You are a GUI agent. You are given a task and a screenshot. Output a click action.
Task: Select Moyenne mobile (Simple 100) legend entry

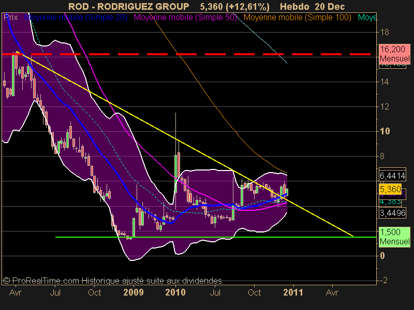(x=298, y=18)
